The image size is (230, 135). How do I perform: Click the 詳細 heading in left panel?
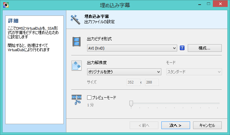tap(13, 21)
